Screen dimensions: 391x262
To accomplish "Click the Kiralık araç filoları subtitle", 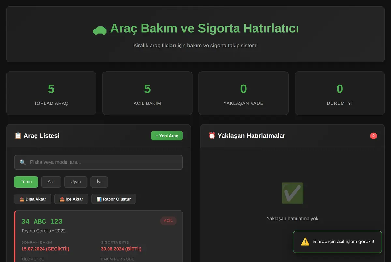I will [x=195, y=46].
